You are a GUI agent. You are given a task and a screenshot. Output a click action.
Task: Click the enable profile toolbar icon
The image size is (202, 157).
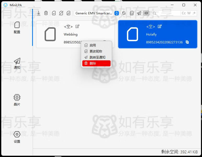pos(54,13)
